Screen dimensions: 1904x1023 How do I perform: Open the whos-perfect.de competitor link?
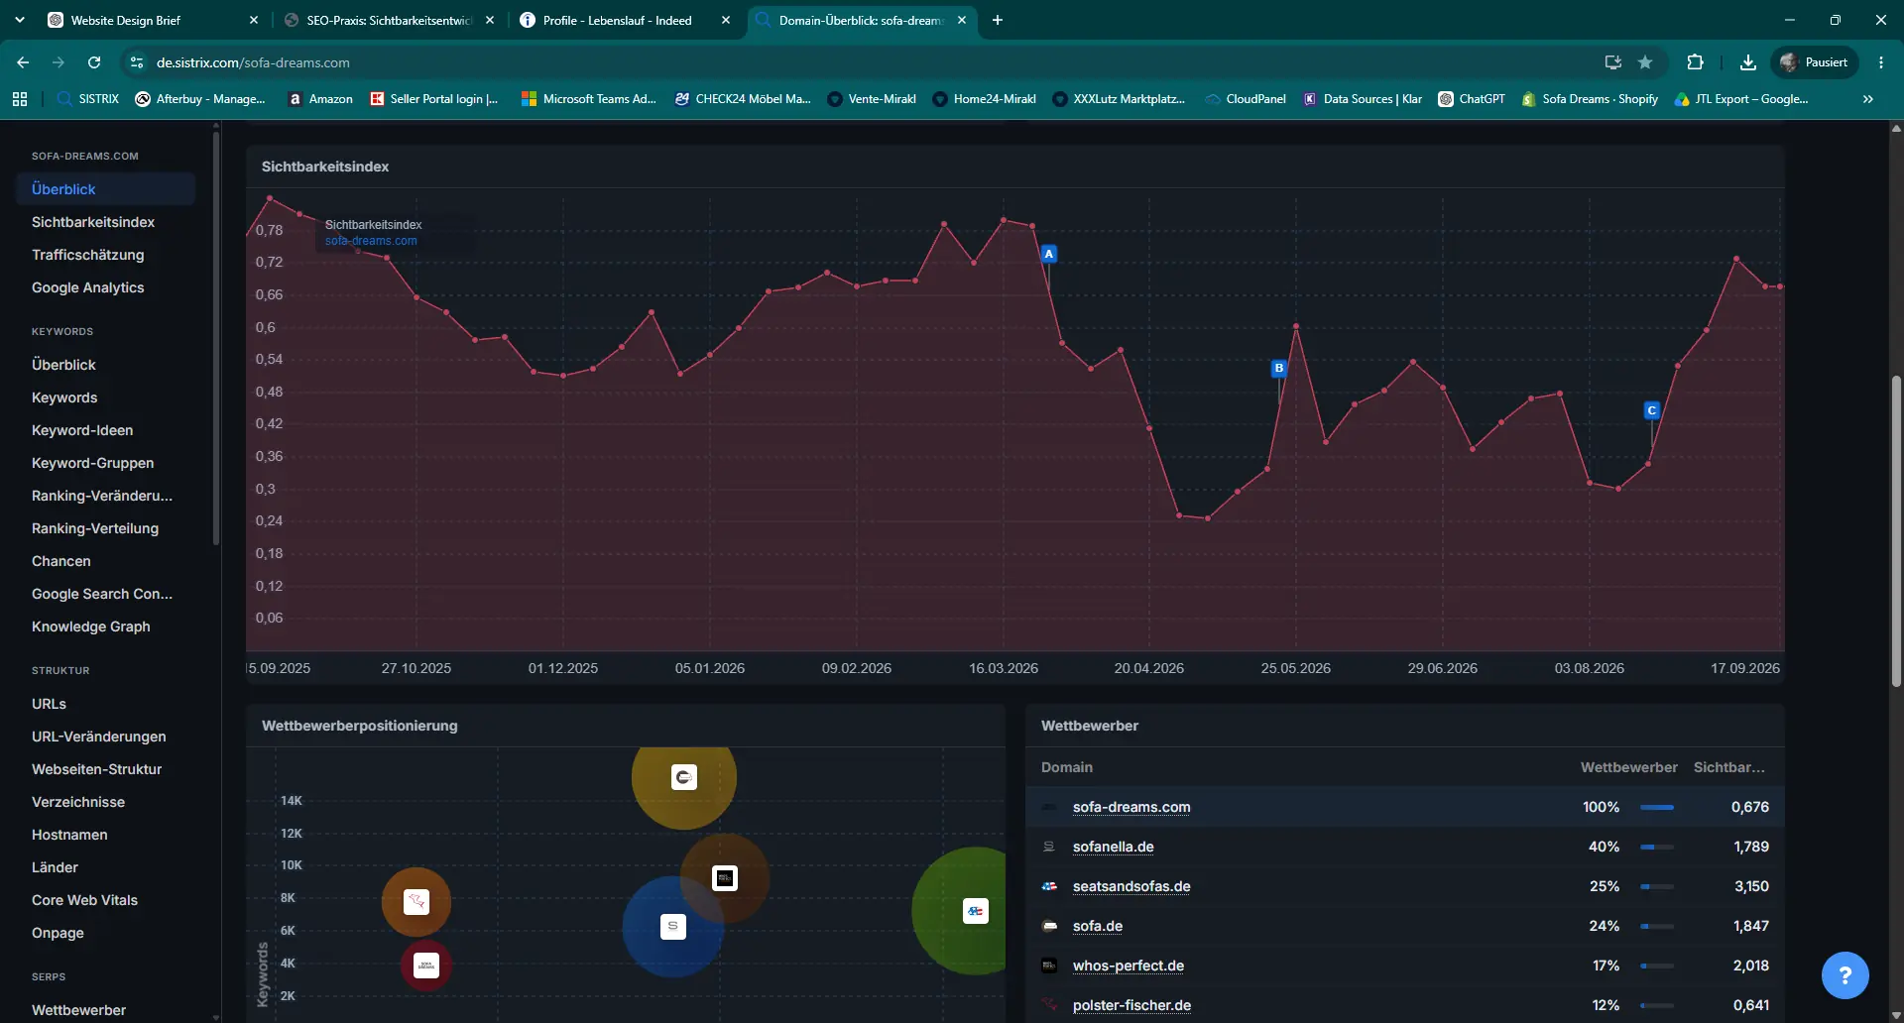(x=1129, y=966)
